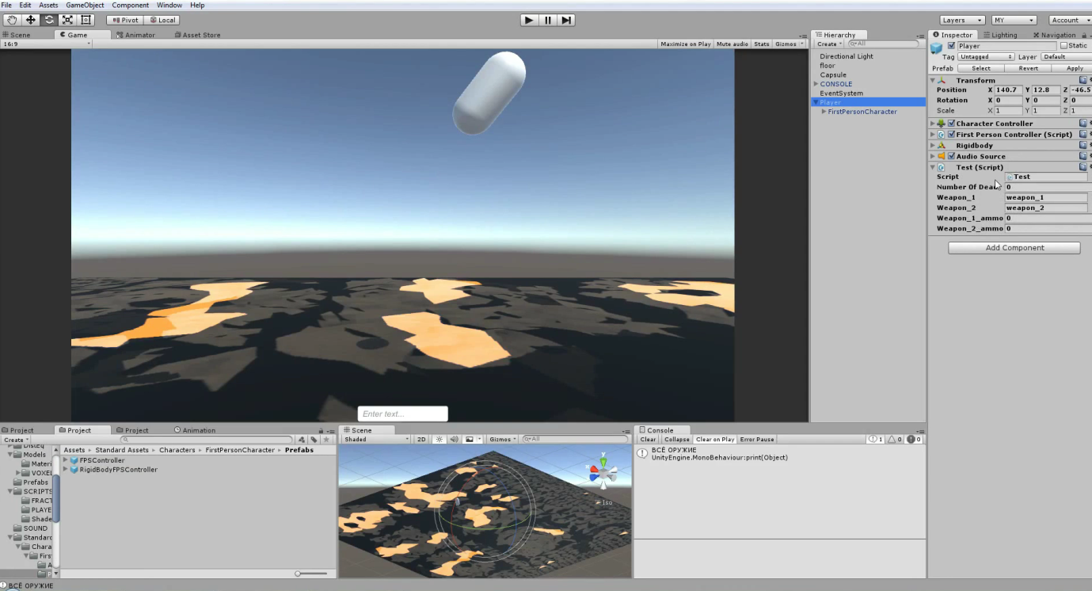1092x591 pixels.
Task: Click Player GameObject cube icon in Inspector
Action: 937,48
